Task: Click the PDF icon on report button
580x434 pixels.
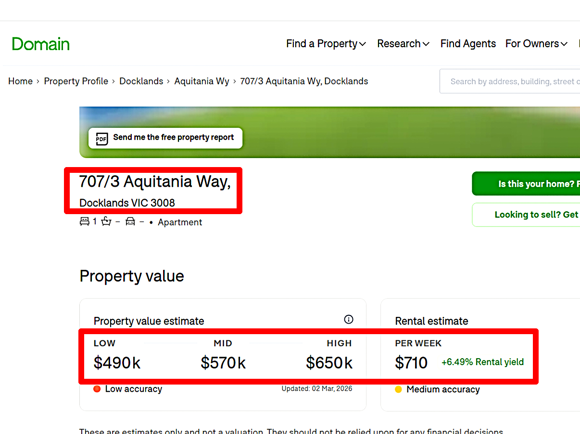Action: [101, 138]
